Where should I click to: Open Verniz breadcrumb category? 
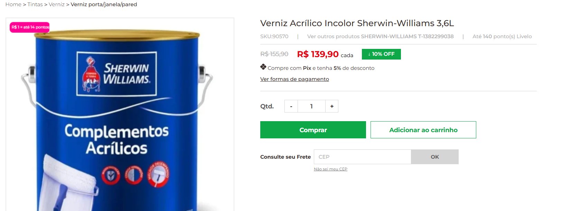(x=57, y=4)
